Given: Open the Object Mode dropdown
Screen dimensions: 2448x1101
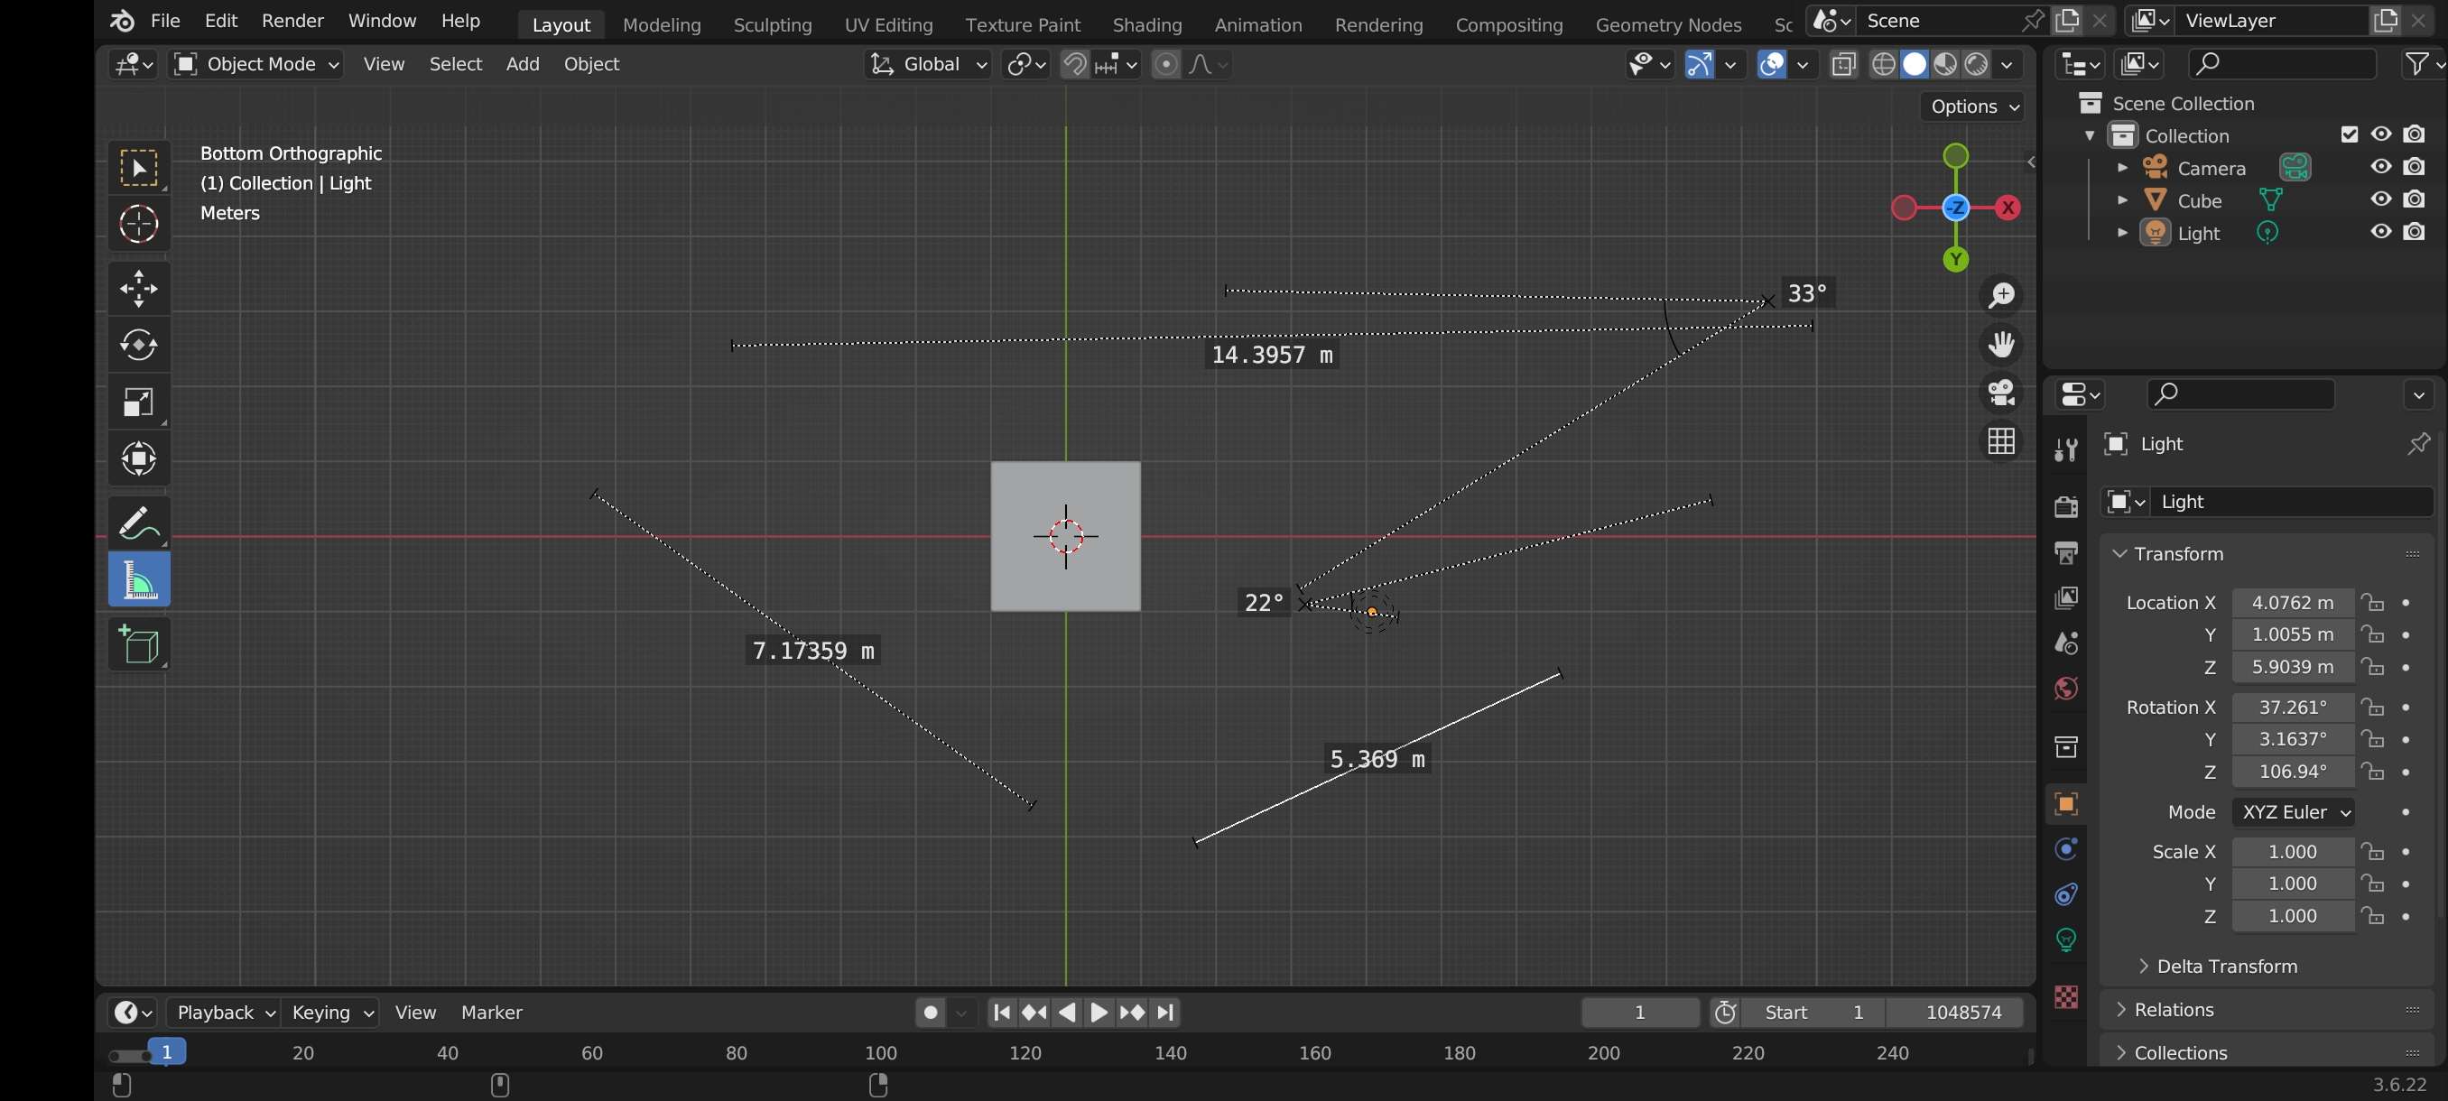Looking at the screenshot, I should (256, 64).
